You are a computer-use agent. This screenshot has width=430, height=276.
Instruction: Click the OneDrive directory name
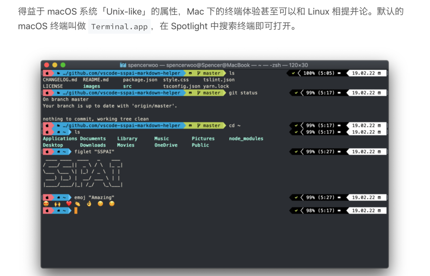click(x=166, y=145)
